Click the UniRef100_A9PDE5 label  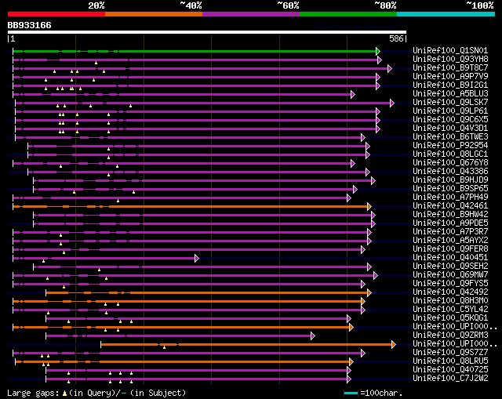click(450, 223)
